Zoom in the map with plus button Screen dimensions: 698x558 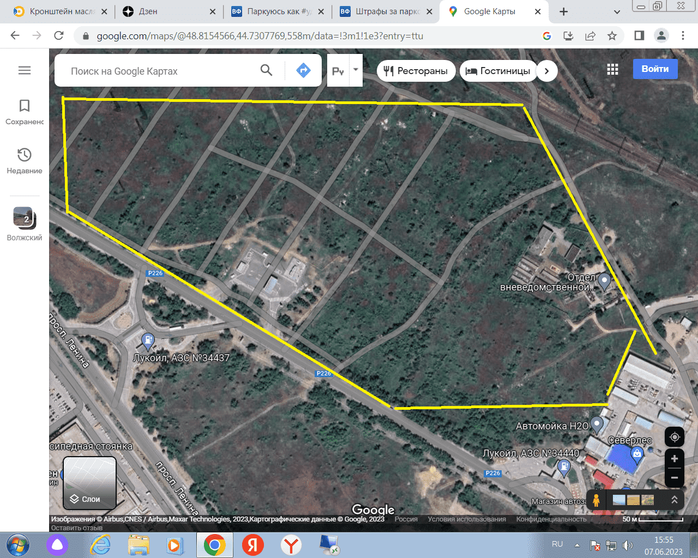[x=675, y=459]
